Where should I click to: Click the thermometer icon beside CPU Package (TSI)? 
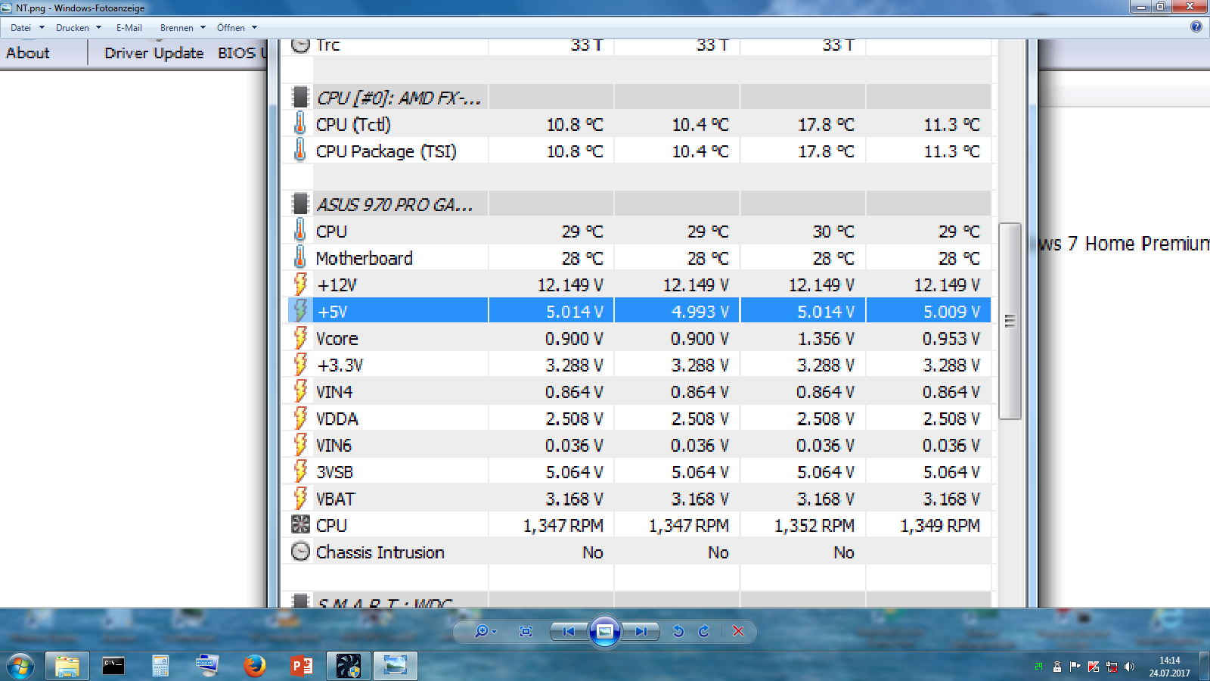pos(300,150)
